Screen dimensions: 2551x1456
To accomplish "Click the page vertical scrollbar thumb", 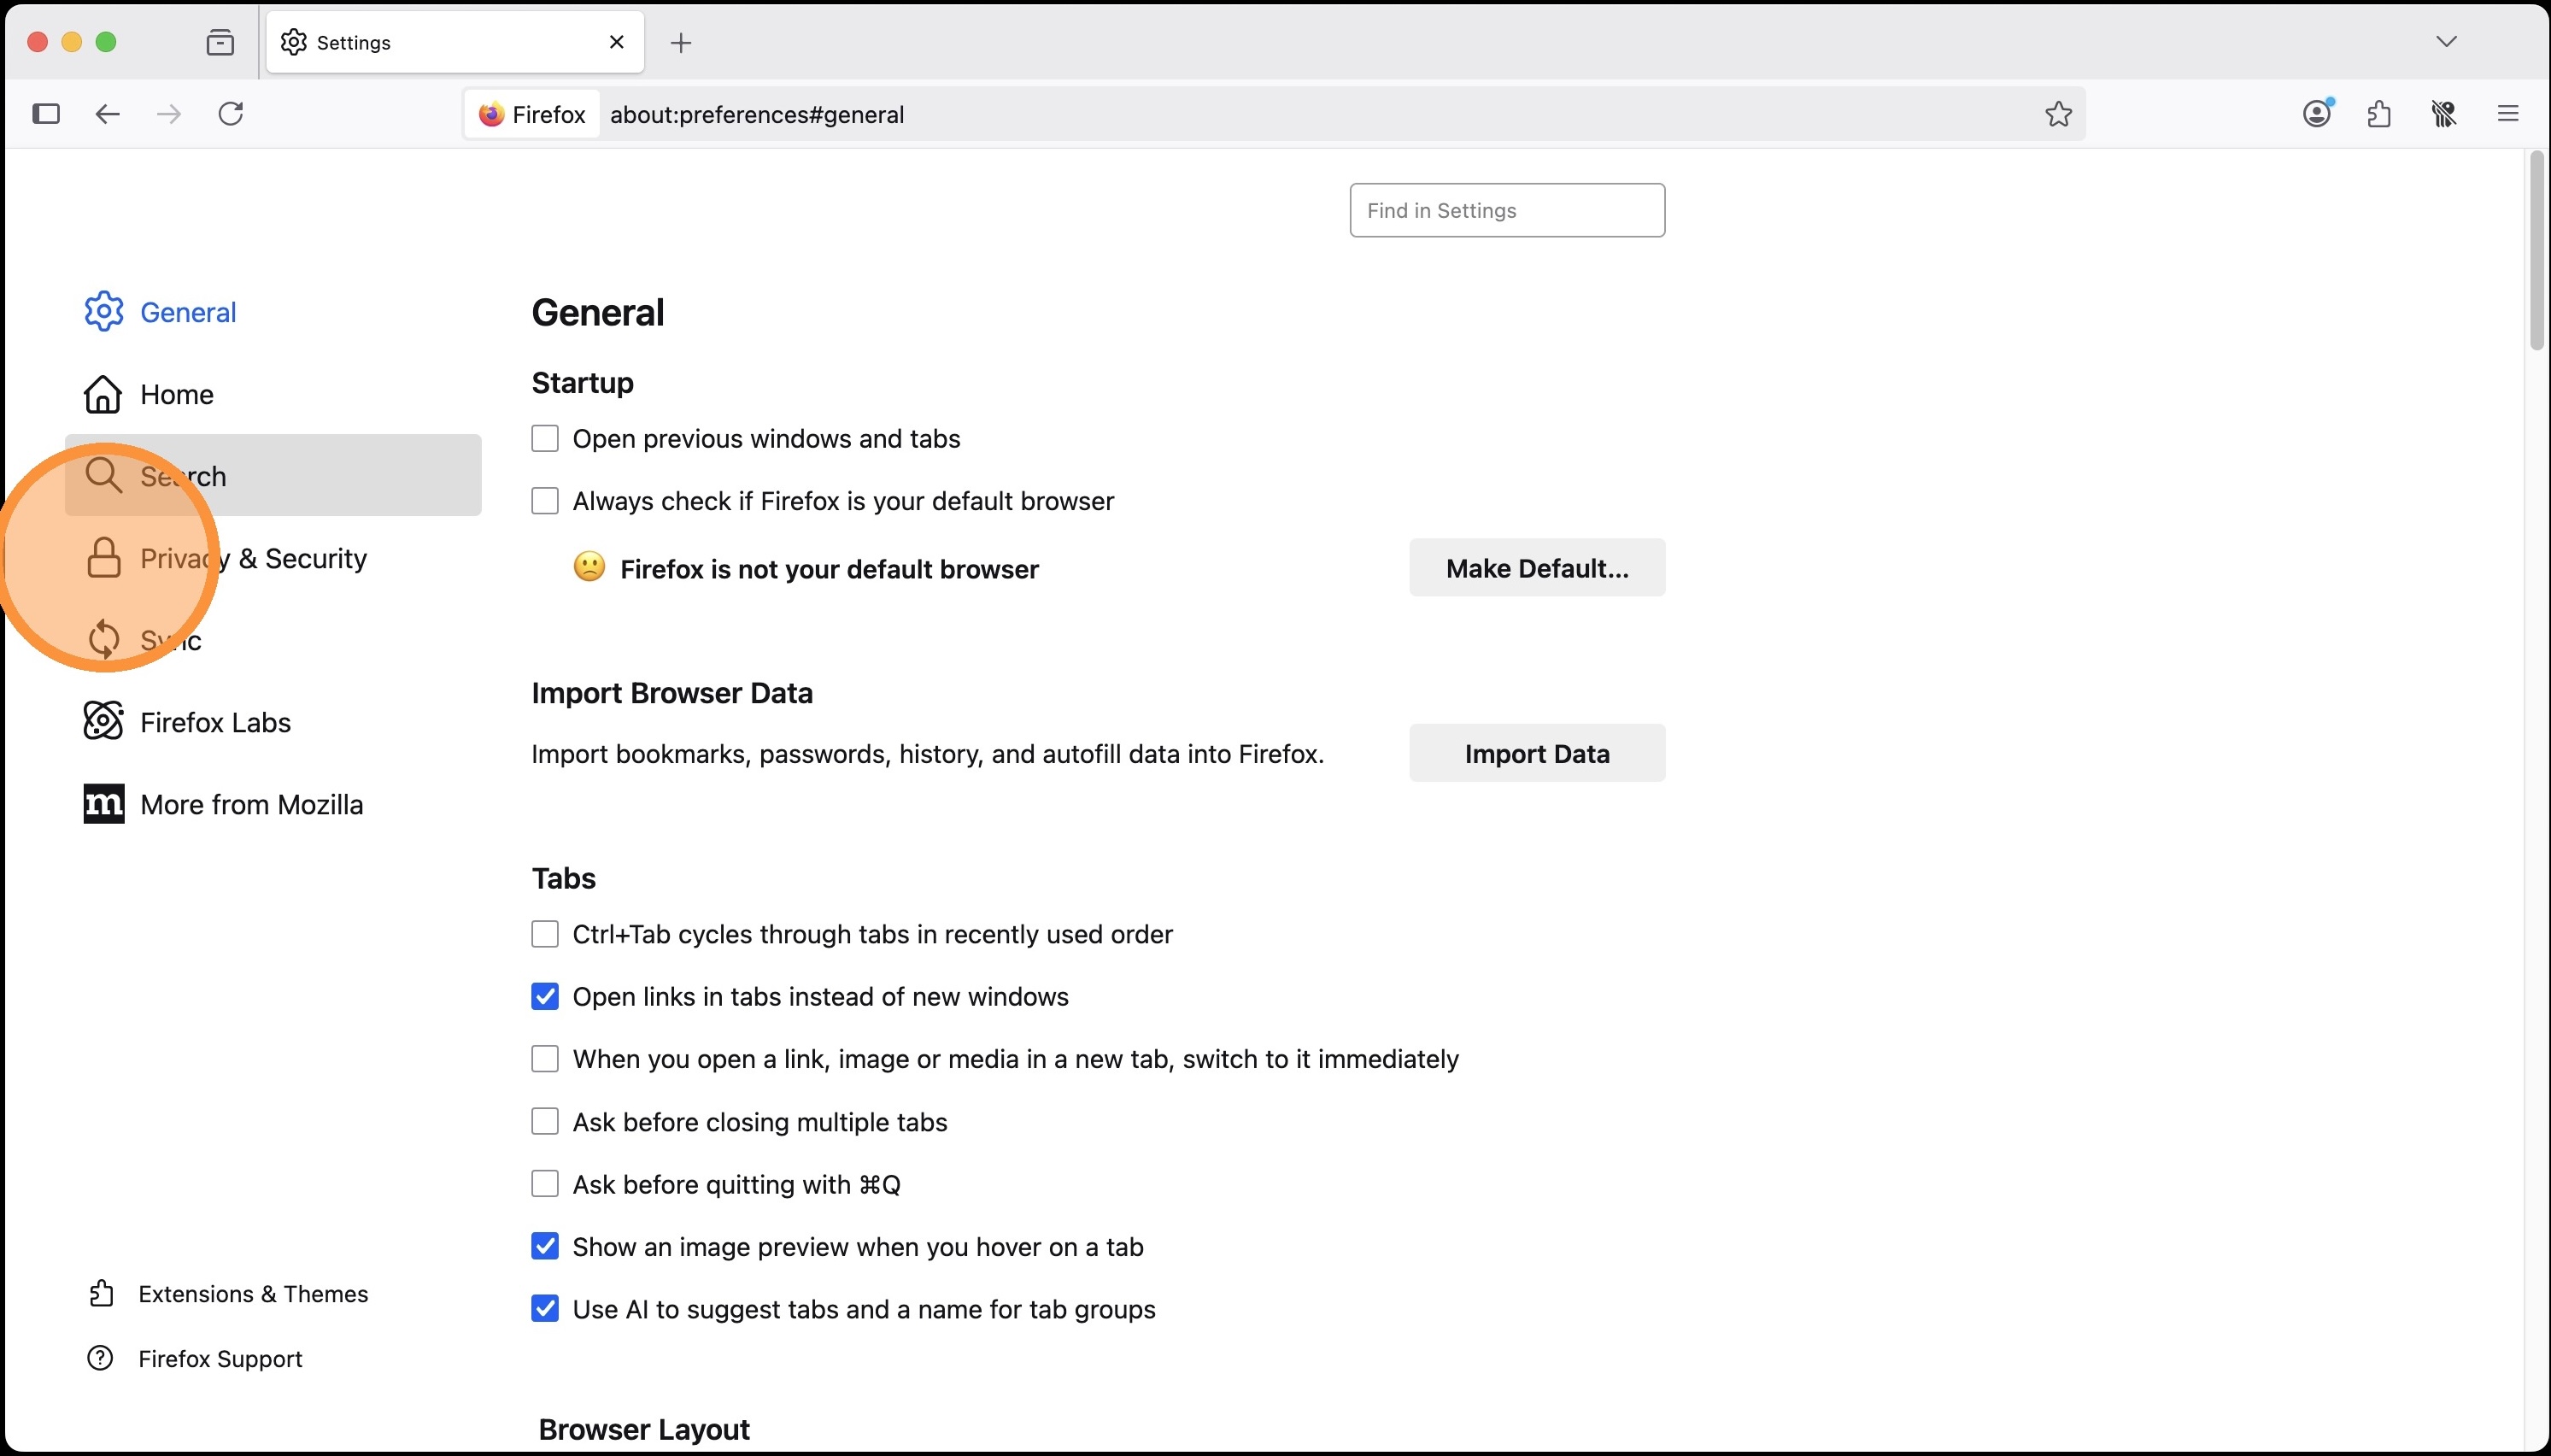I will (2536, 252).
